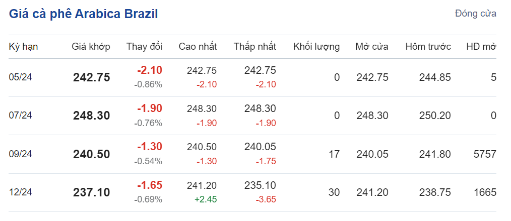Open the 05/24 contract row
The height and width of the screenshot is (221, 511).
(21, 77)
